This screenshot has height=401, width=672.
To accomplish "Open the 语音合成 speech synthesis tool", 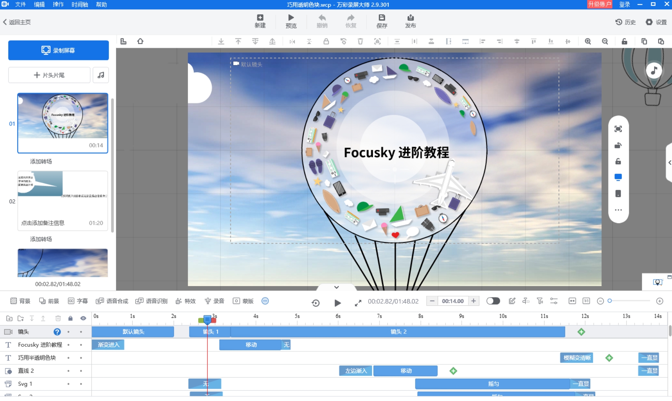I will click(x=112, y=301).
